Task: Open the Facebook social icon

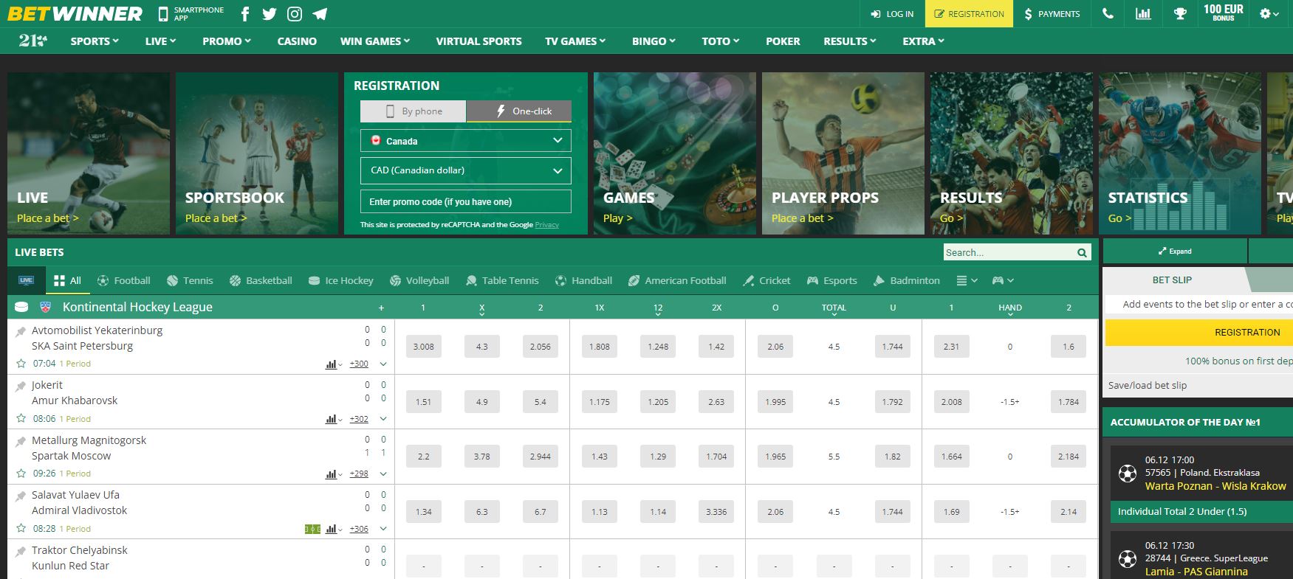Action: click(245, 14)
